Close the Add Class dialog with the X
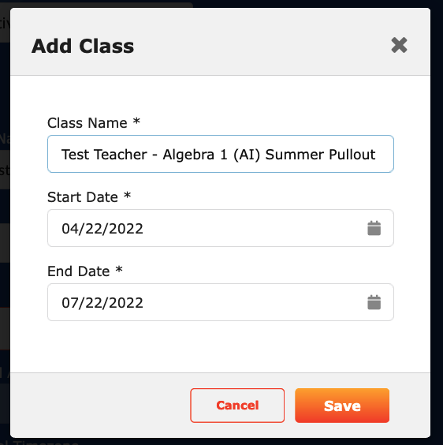Screen dimensions: 443x445 tap(399, 45)
